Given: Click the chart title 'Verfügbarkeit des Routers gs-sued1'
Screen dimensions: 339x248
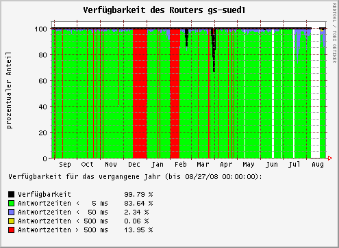Looking at the screenshot, I should [x=164, y=10].
